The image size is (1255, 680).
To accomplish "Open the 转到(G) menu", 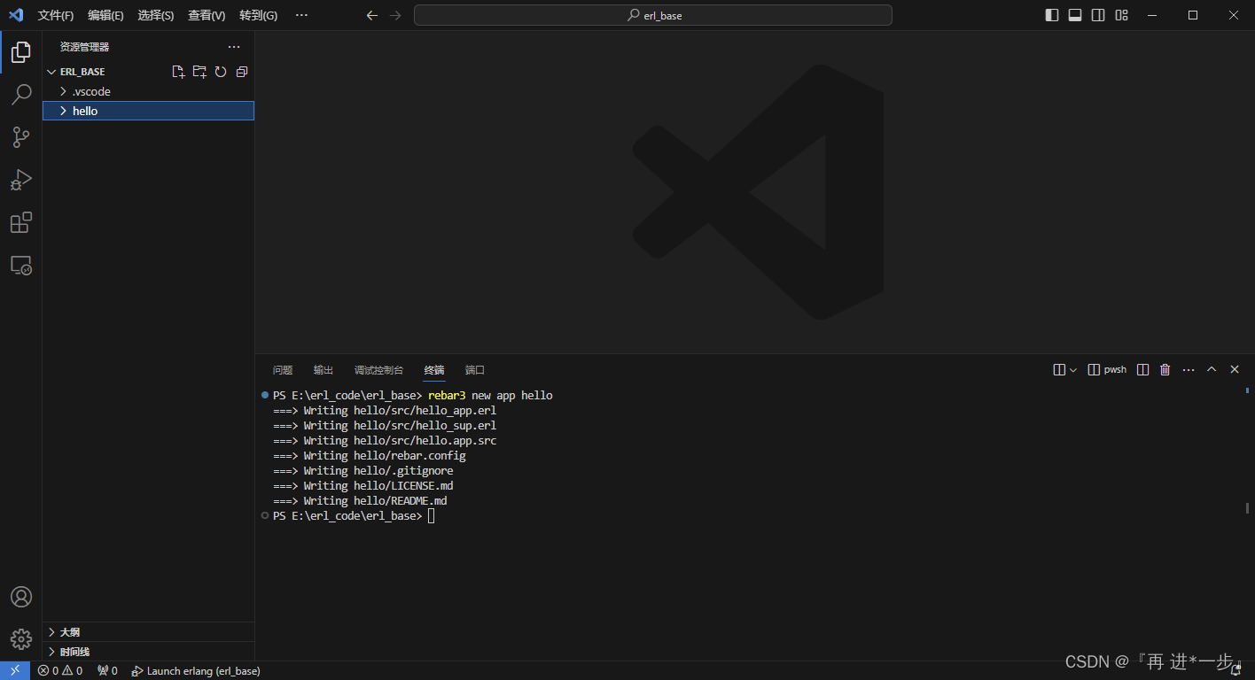I will tap(258, 16).
